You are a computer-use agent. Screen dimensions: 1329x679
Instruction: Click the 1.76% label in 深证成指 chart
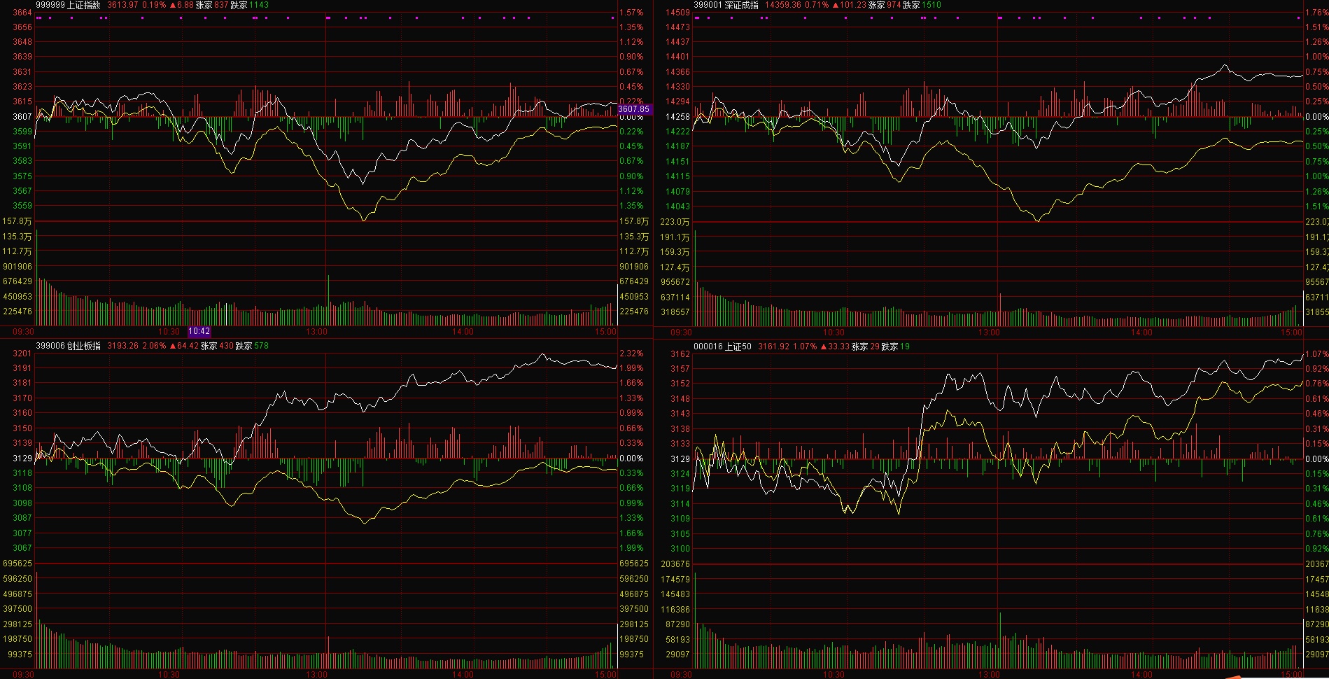click(1317, 13)
